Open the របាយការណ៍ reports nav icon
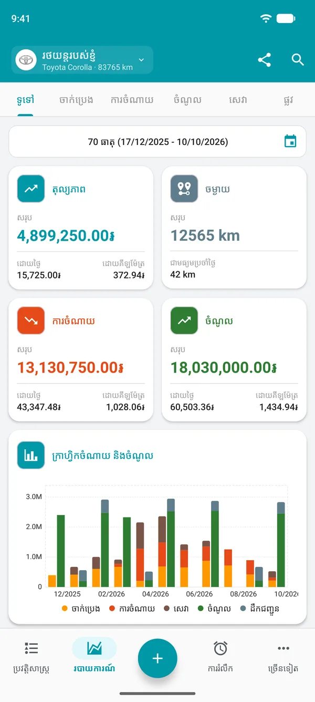The image size is (315, 702). (94, 648)
